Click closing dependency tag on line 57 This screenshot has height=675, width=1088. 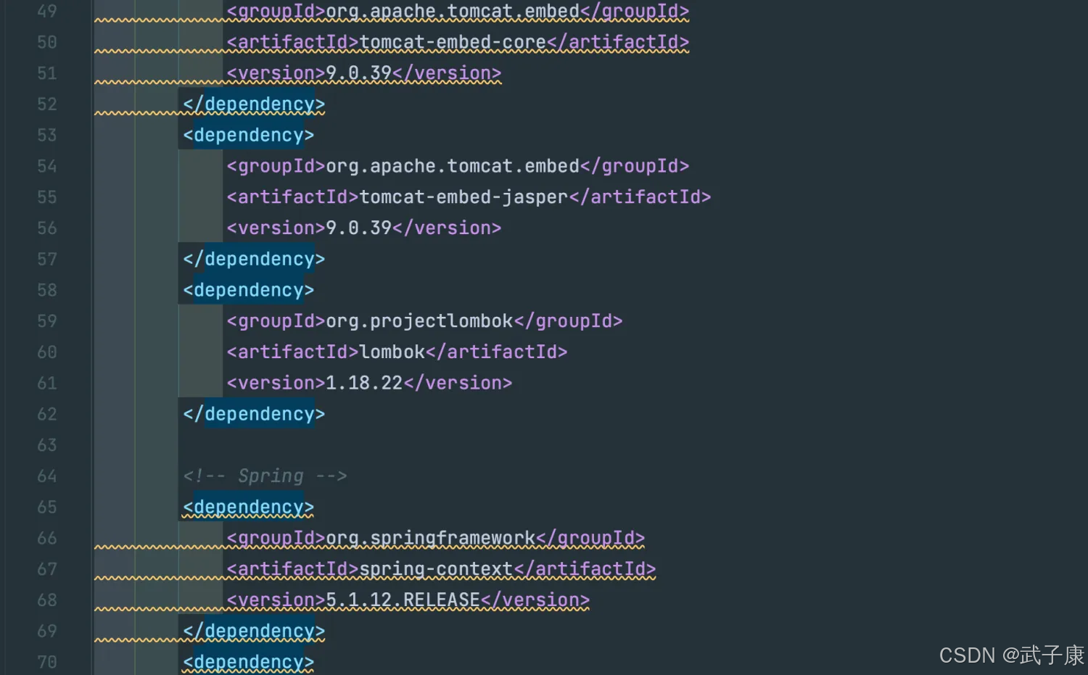click(x=254, y=260)
